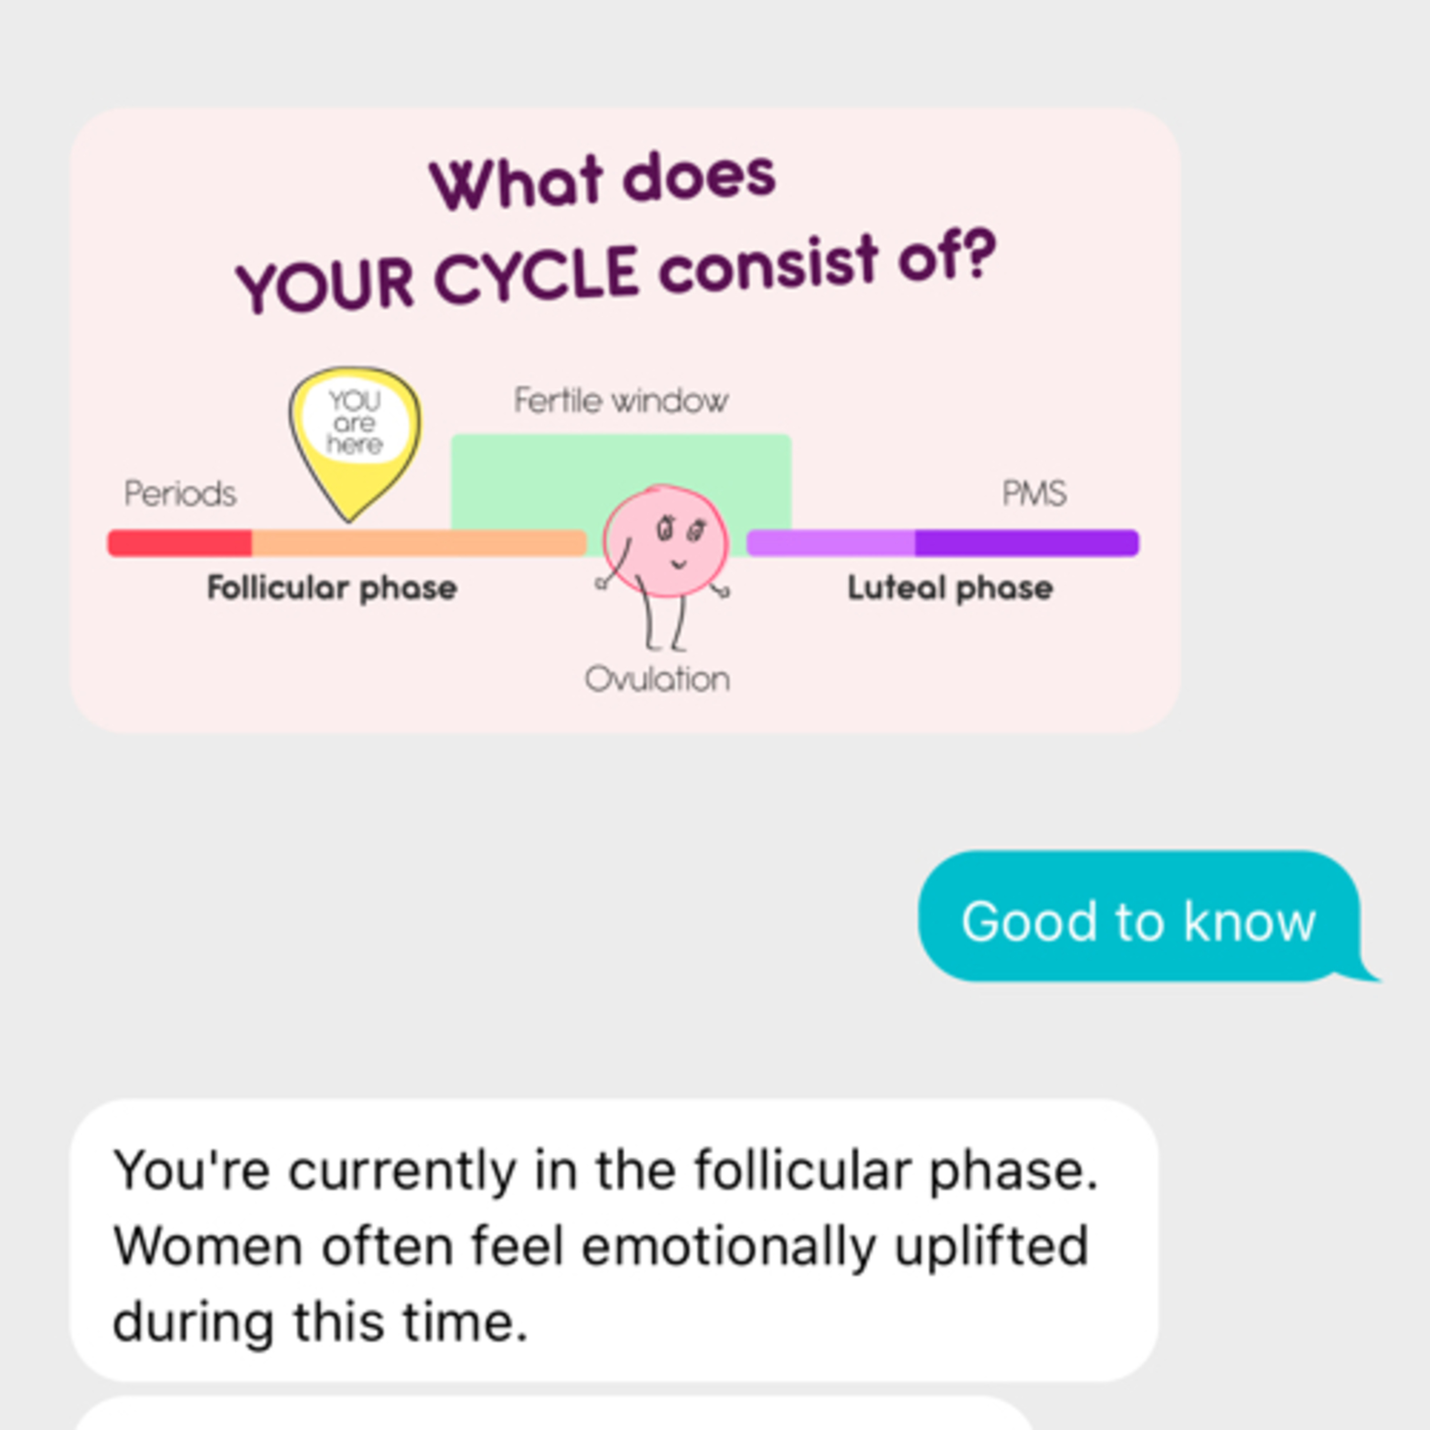The image size is (1430, 1430).
Task: Tap the orange follicular bar segment
Action: (419, 542)
